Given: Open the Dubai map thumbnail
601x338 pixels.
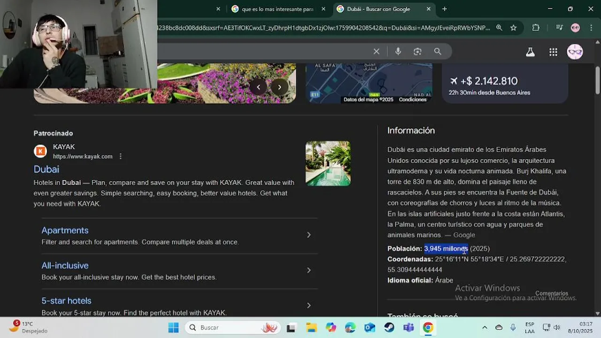Looking at the screenshot, I should pos(369,84).
